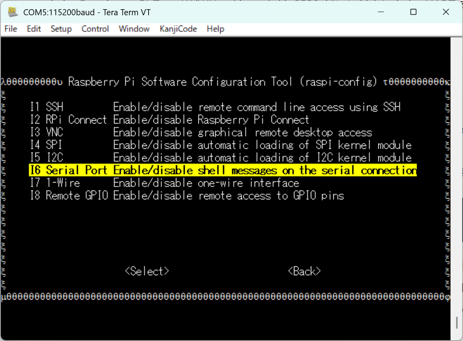Click the vertical scrollbar thumb
463x341 pixels.
coord(457,323)
